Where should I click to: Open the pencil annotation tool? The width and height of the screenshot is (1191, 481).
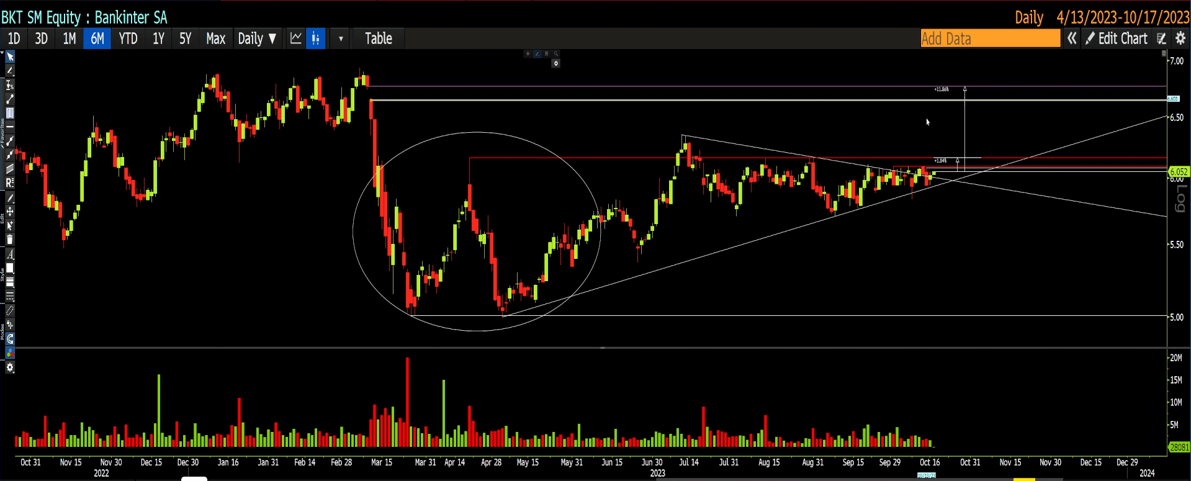(x=10, y=71)
